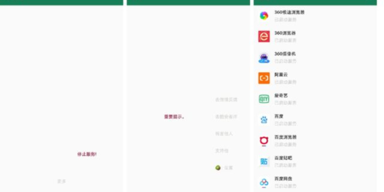Image resolution: width=384 pixels, height=192 pixels.
Task: Select the 百度贴吧 app name
Action: 283,158
